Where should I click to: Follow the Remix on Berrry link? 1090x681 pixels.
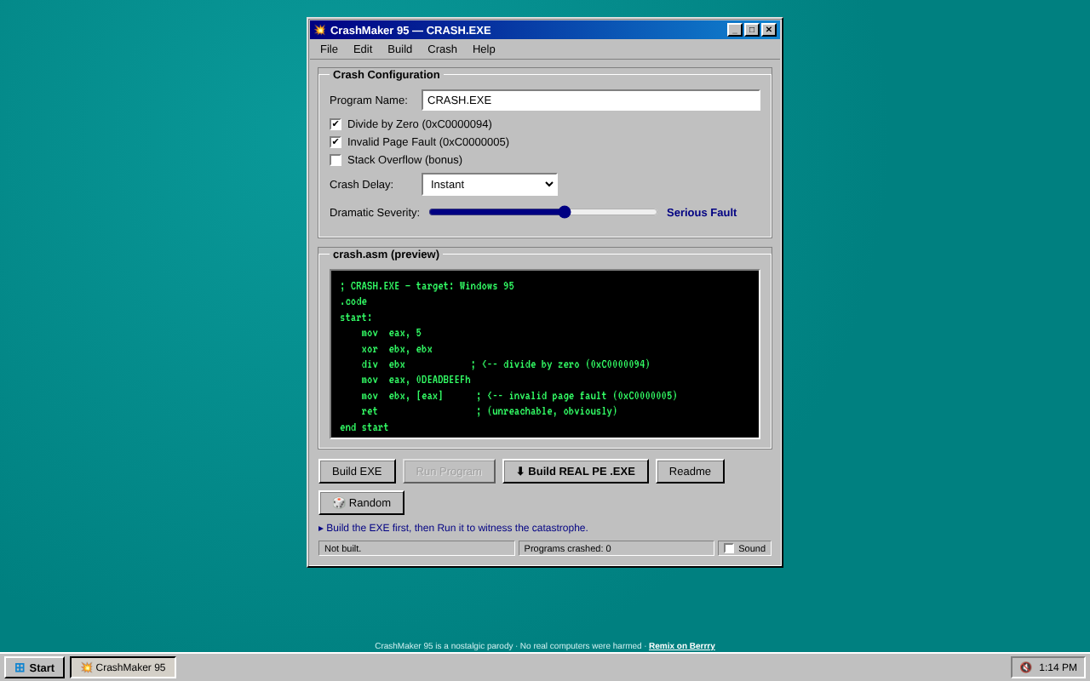(682, 646)
